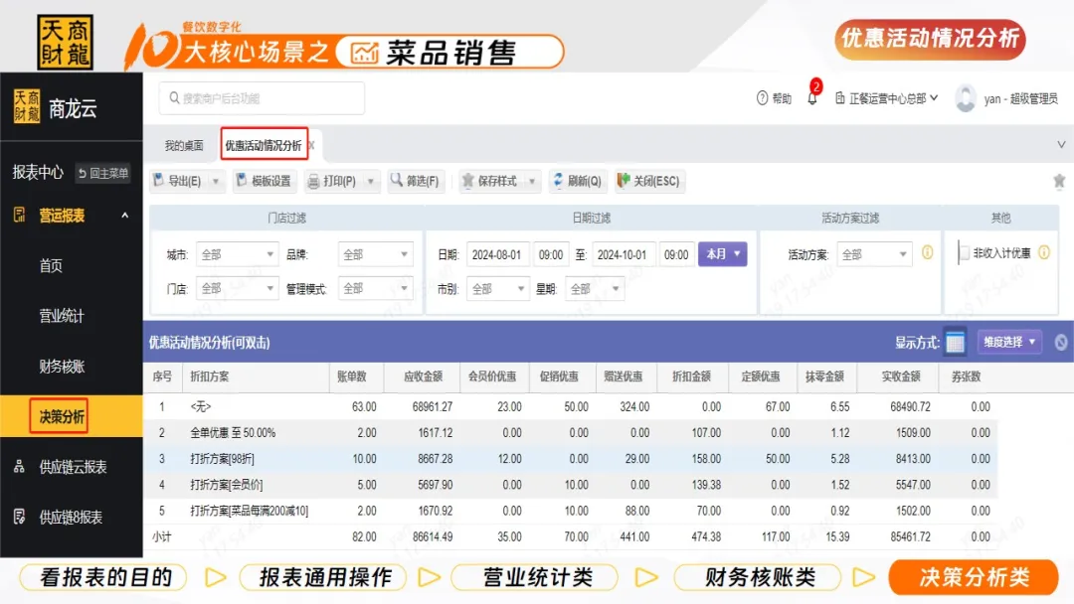Open the 正餐运营中心总部 organization selector
1074x604 pixels.
tap(886, 98)
